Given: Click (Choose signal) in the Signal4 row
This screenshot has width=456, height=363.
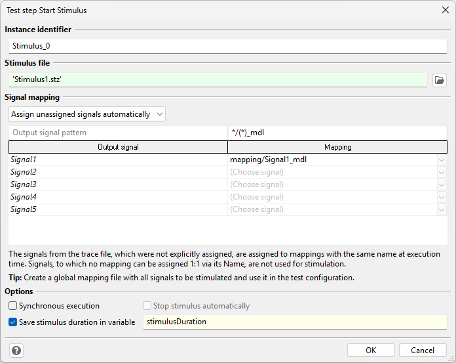Looking at the screenshot, I should tap(332, 197).
